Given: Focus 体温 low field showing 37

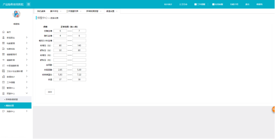Looking at the screenshot, I should tap(60, 80).
